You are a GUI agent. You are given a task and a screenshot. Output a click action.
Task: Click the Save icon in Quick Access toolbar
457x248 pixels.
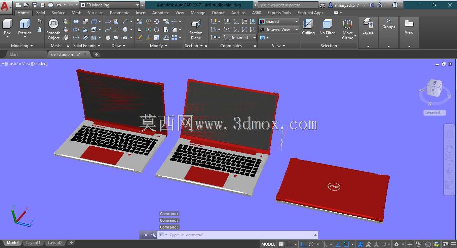(35, 5)
